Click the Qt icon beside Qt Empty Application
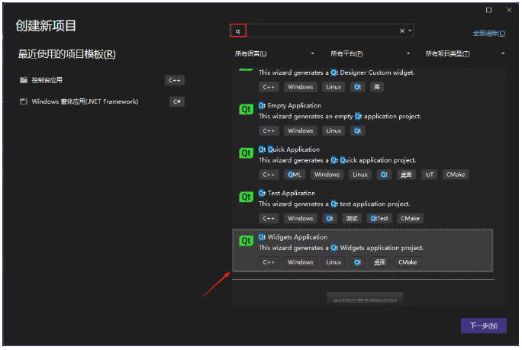 [246, 109]
